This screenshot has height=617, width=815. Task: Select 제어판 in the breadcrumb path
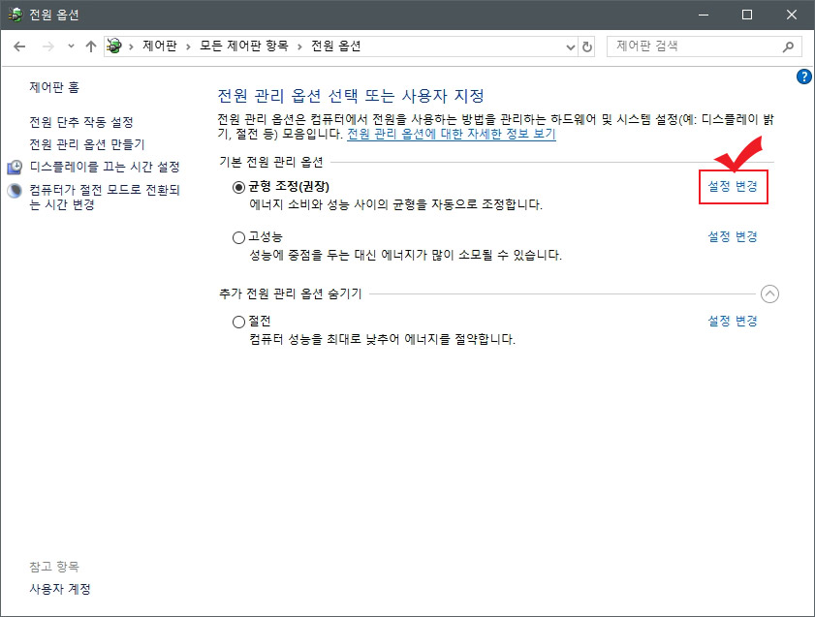[160, 46]
